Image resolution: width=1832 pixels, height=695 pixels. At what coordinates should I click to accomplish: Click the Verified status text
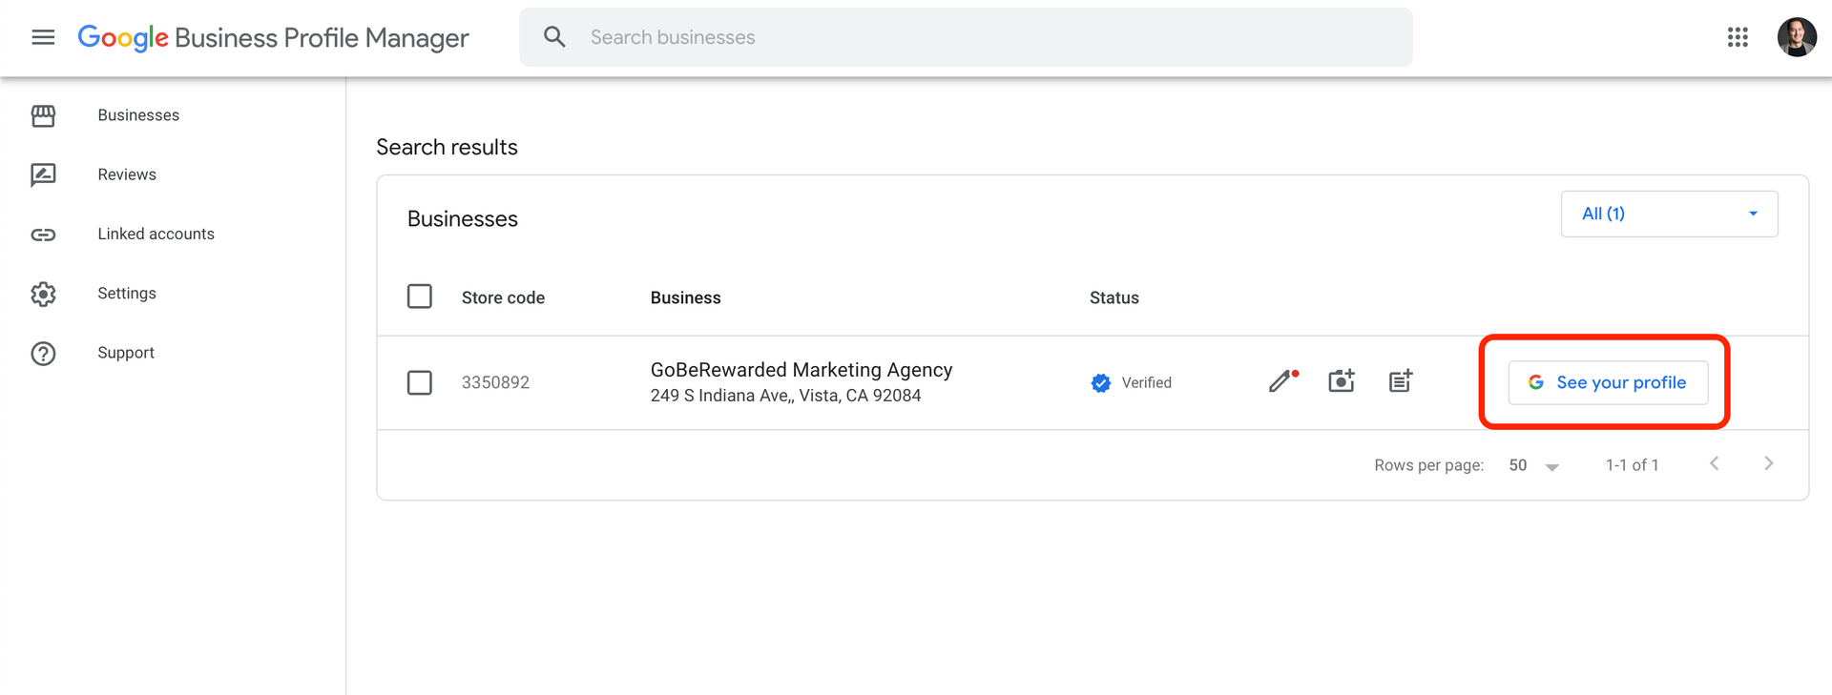tap(1146, 382)
